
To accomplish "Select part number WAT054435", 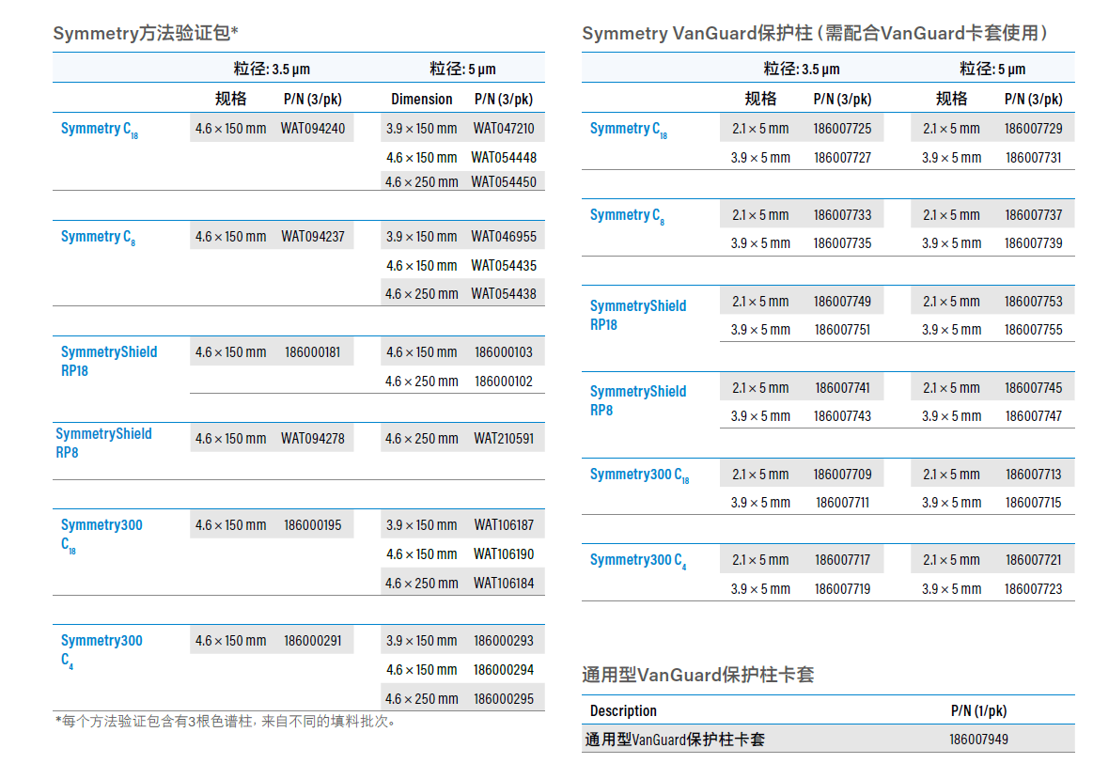I will click(x=504, y=266).
